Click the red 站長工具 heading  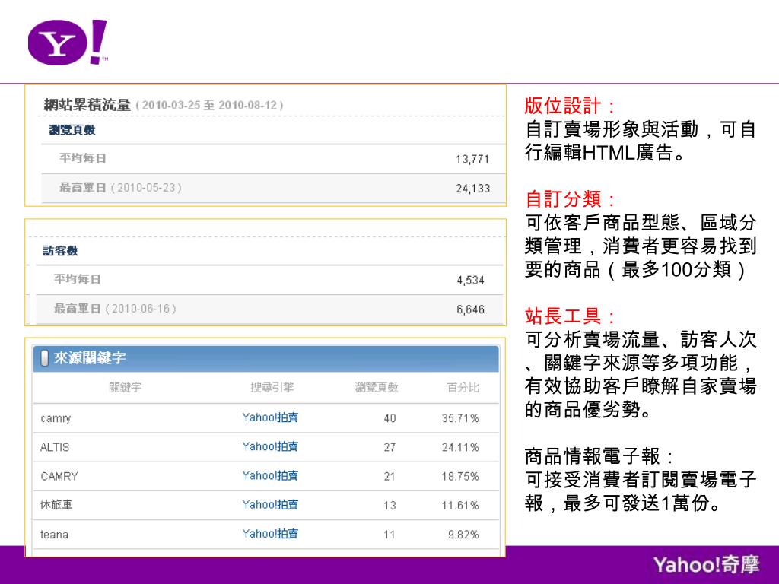[571, 316]
